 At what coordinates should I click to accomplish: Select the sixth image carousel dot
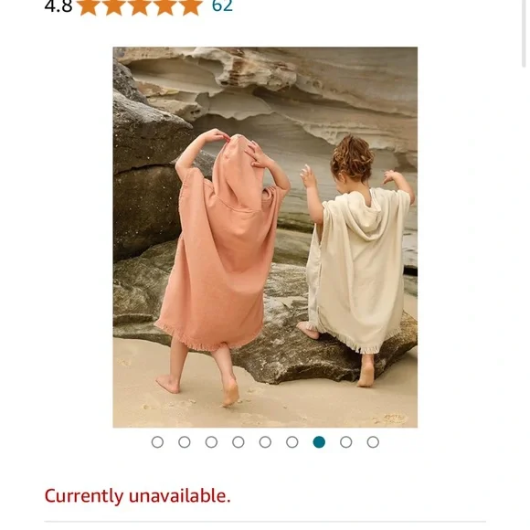(292, 442)
